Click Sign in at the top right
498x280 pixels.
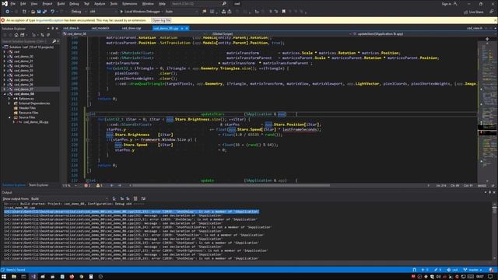point(446,4)
